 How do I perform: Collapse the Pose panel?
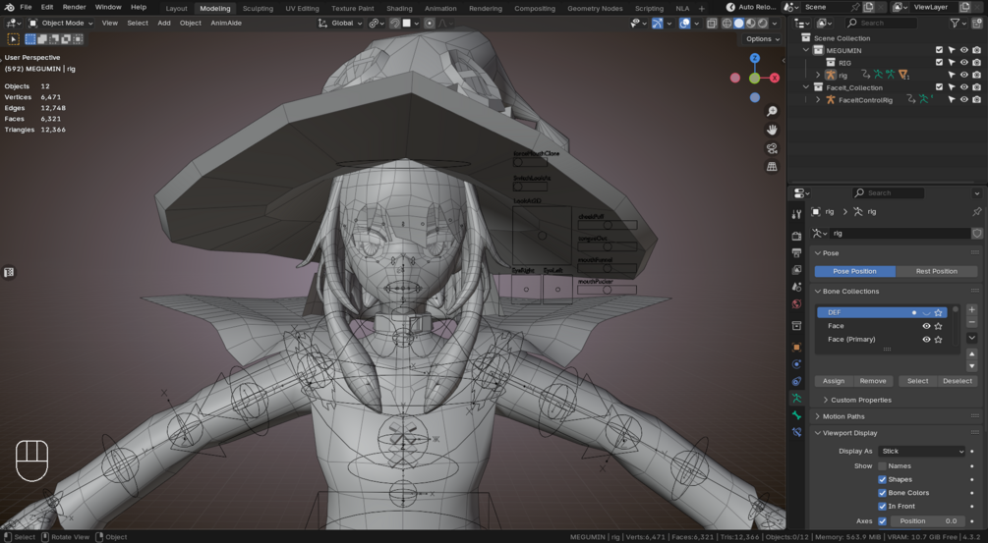click(x=818, y=253)
